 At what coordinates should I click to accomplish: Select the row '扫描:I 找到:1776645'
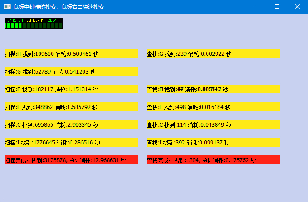[x=72, y=142]
